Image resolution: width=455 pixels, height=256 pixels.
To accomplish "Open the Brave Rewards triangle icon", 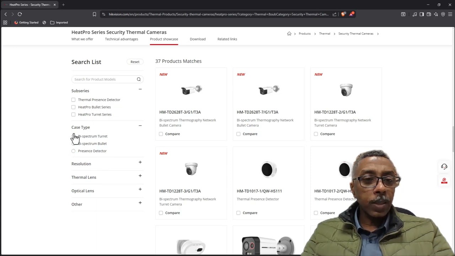I will 352,14.
